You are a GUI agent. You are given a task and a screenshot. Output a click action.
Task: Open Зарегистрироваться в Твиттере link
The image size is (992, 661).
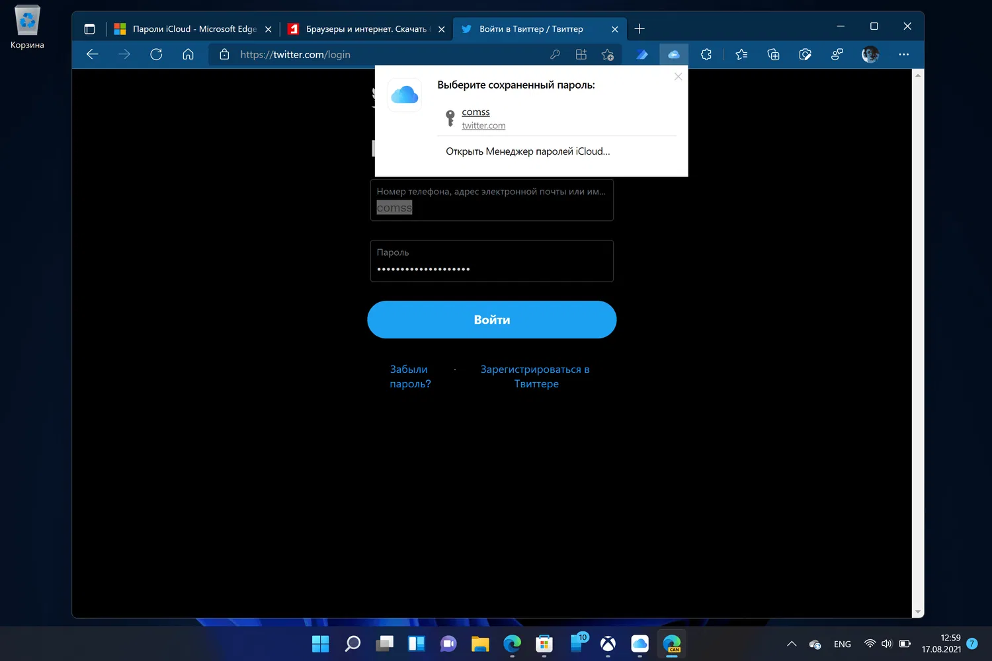(x=536, y=377)
